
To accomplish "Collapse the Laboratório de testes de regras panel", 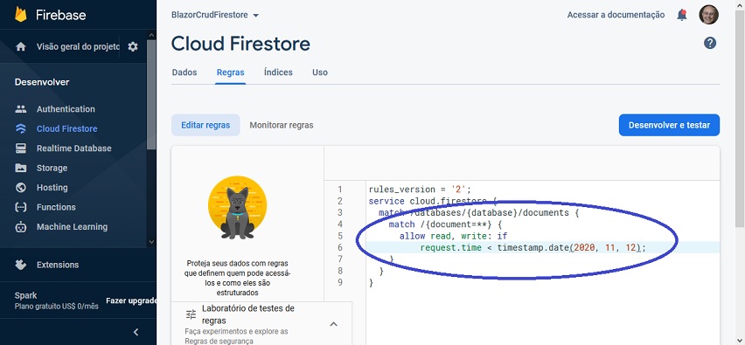I will tap(333, 324).
